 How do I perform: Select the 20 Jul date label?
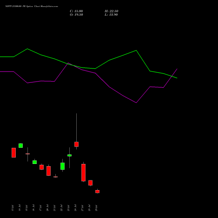point(47,208)
